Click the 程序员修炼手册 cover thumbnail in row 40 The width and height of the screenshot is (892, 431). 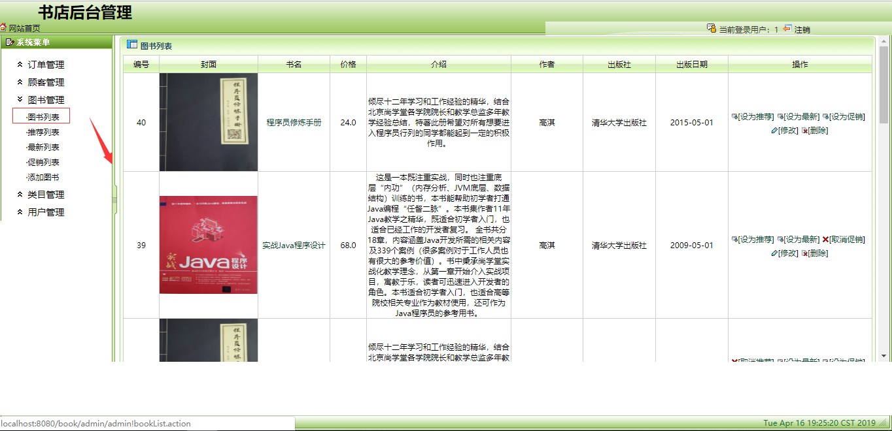click(209, 122)
